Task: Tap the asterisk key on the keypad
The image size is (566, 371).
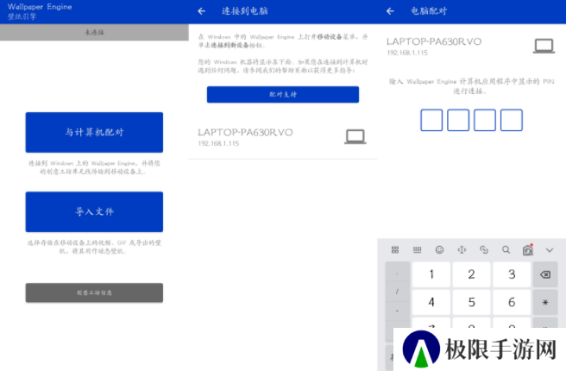Action: point(545,302)
